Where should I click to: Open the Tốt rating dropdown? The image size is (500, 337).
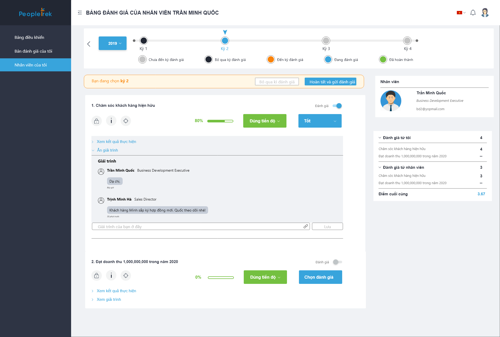[x=320, y=121]
